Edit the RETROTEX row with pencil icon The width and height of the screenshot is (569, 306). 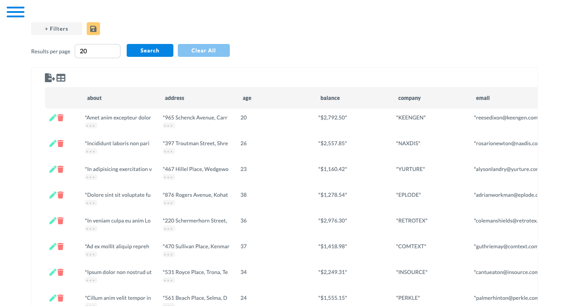(52, 221)
